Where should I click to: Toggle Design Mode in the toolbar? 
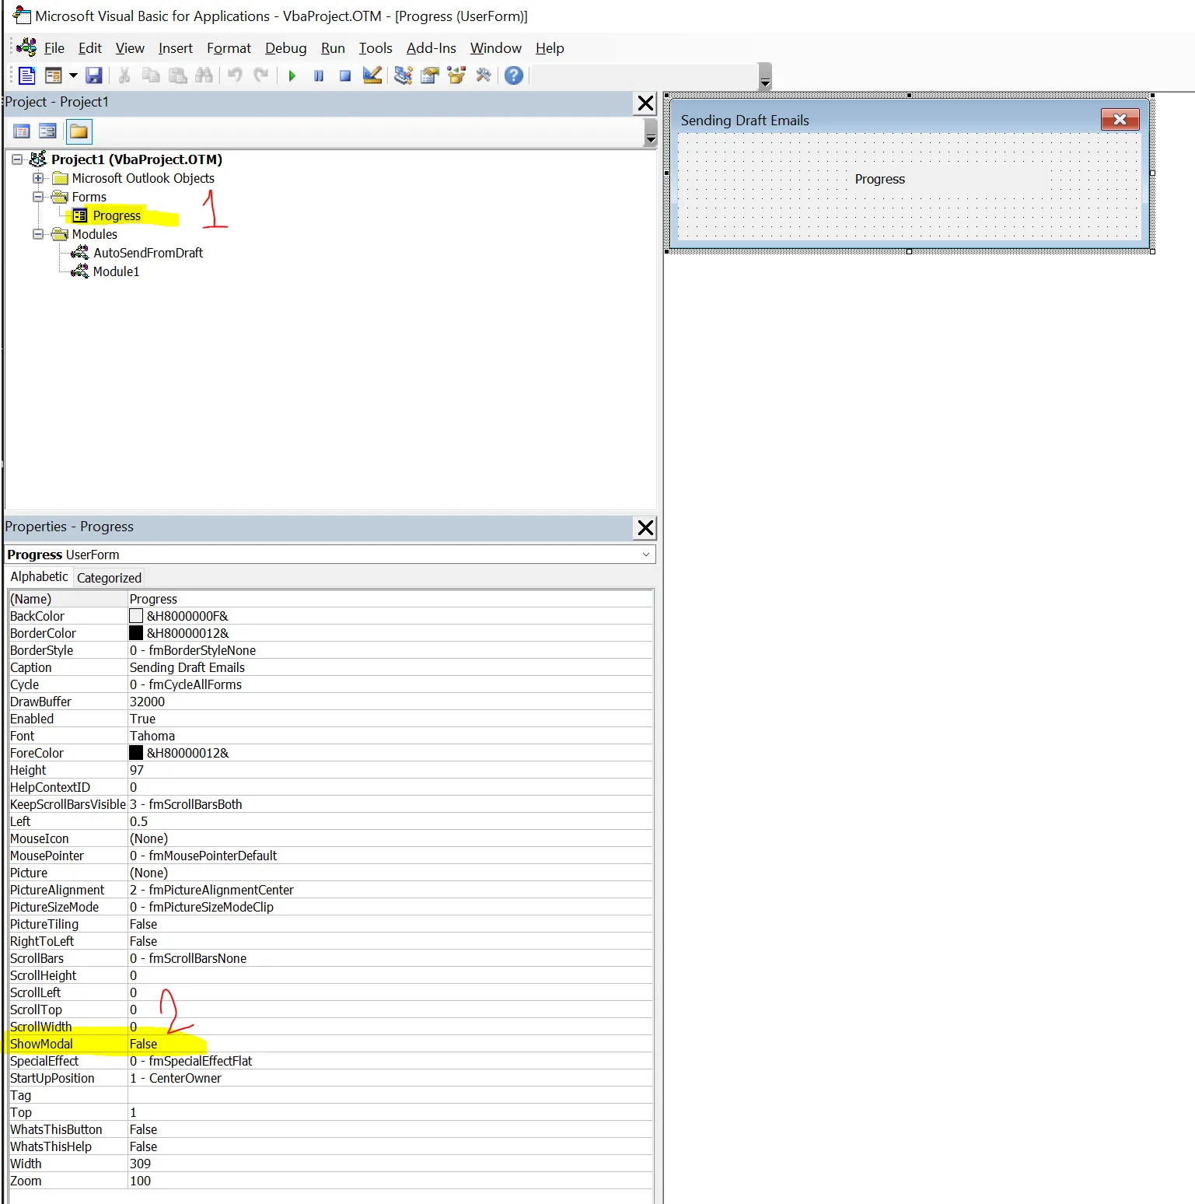pyautogui.click(x=372, y=75)
